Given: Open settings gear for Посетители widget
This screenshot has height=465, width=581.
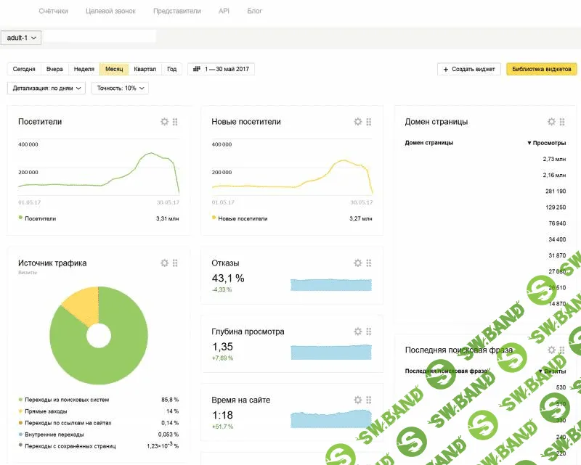Looking at the screenshot, I should (164, 122).
